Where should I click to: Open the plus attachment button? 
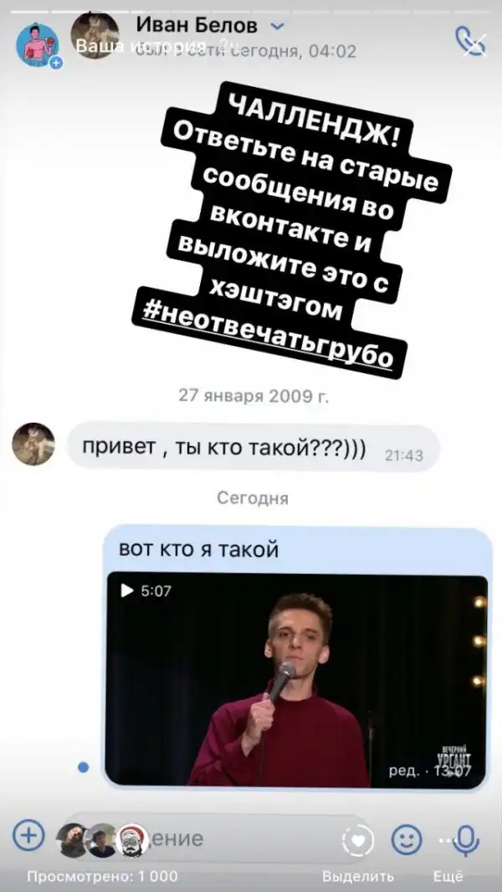pyautogui.click(x=28, y=836)
